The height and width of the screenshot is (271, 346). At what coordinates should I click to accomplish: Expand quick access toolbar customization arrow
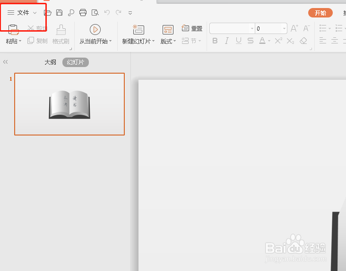[130, 13]
